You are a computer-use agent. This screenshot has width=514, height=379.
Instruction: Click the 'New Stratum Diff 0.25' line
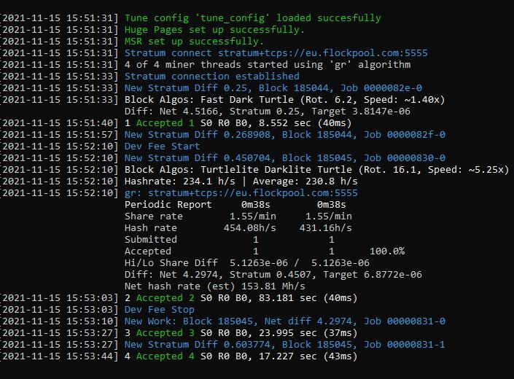pyautogui.click(x=273, y=87)
